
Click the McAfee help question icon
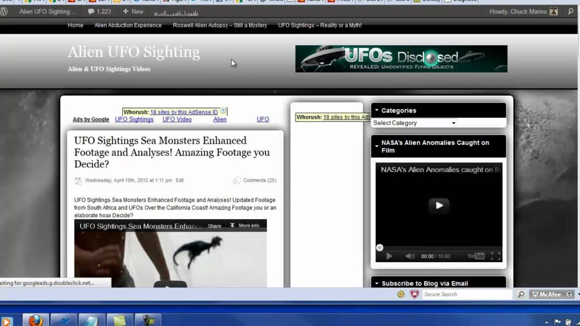(569, 294)
